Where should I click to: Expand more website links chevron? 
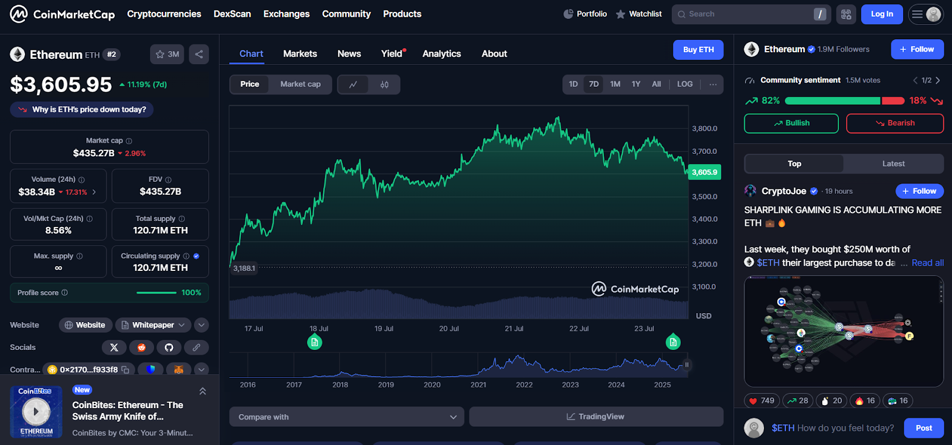pos(202,325)
